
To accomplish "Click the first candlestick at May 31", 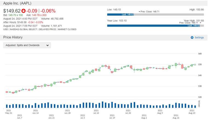I will click(7, 92).
